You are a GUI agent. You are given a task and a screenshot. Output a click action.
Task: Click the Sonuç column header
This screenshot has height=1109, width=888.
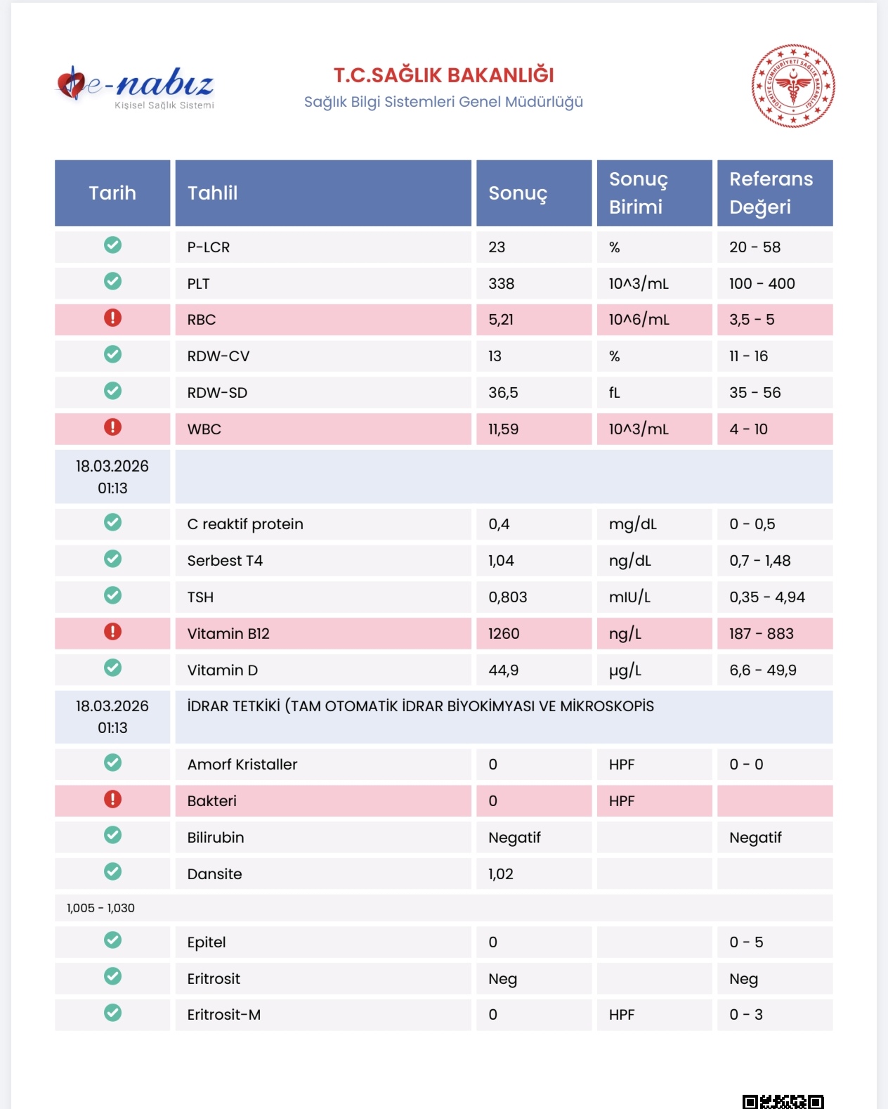tap(534, 193)
